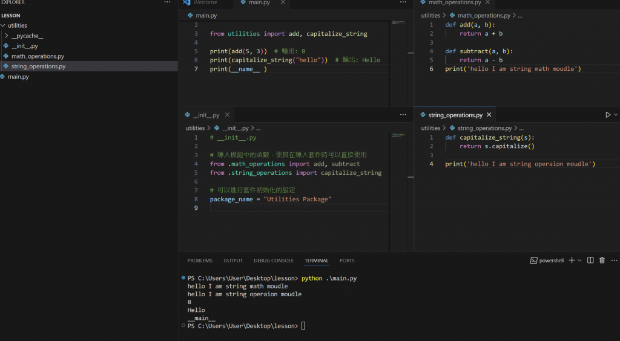Click 'def subtract(a, b):' in math_operations.py
Screen dimensions: 620x341
point(479,51)
